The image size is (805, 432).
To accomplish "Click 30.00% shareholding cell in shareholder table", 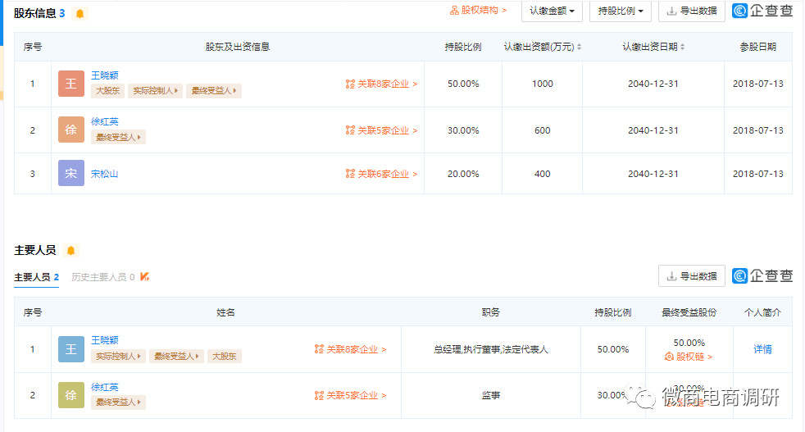I will point(463,130).
